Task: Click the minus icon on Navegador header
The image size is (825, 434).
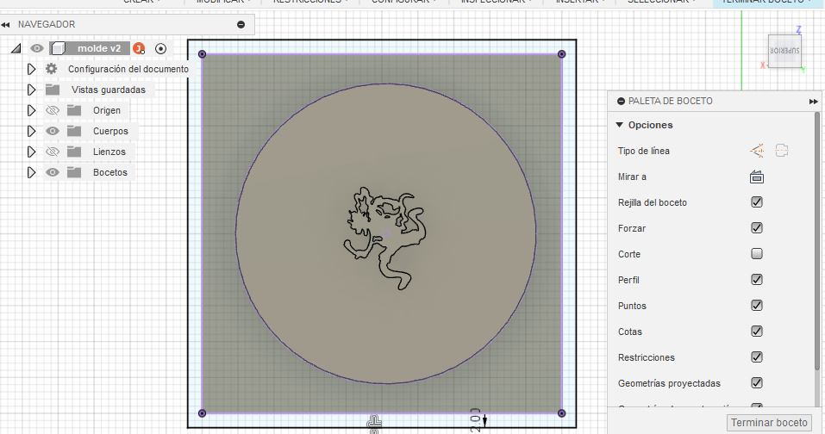Action: tap(241, 24)
